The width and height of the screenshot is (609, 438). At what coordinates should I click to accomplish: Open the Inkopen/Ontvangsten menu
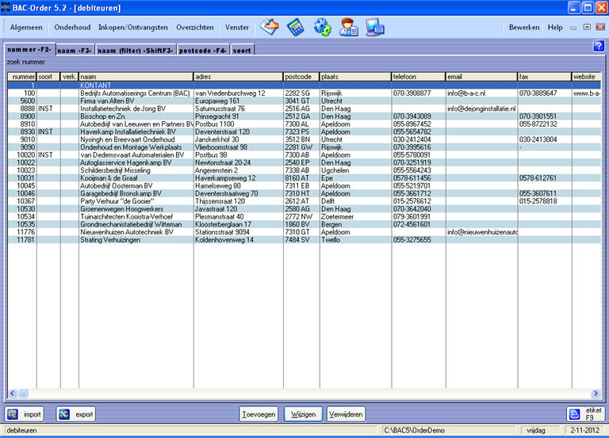(132, 27)
